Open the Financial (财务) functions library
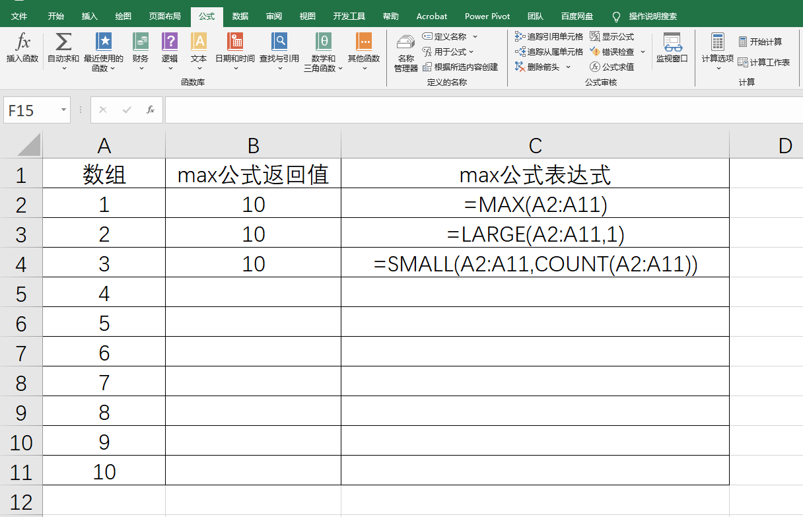803x517 pixels. (x=141, y=52)
